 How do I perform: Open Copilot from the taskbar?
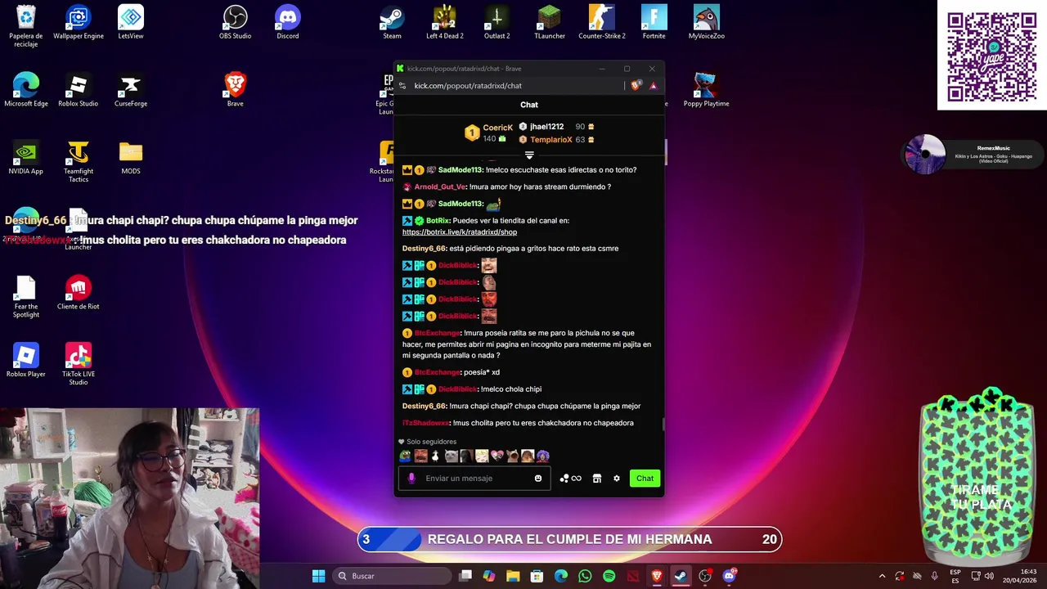click(489, 576)
